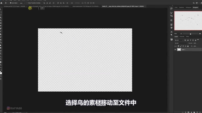Hide Layer 1 using the eye icon

click(x=175, y=50)
